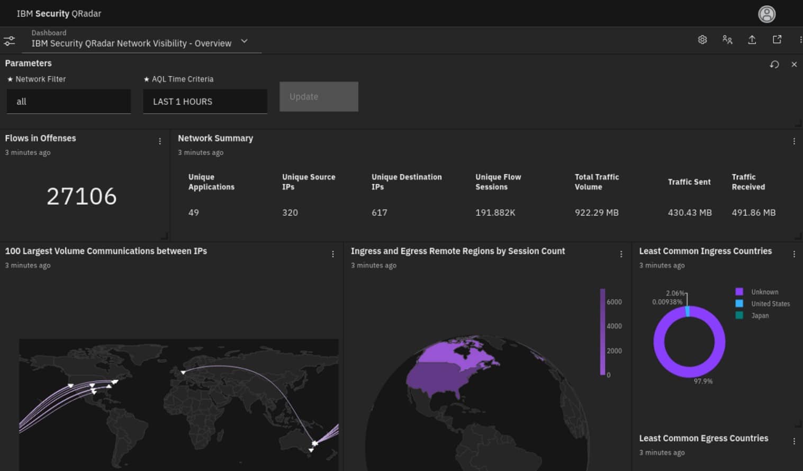Toggle the parameters filter sliders icon

tap(9, 41)
